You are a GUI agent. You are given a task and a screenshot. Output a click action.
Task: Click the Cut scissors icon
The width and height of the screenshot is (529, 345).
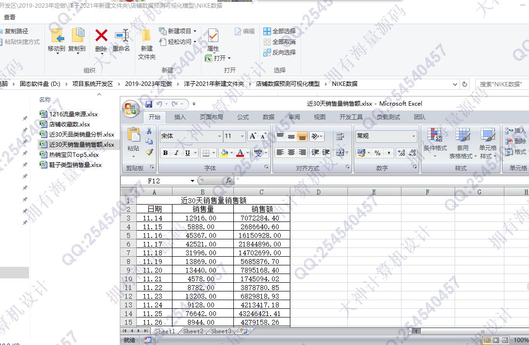pyautogui.click(x=149, y=131)
